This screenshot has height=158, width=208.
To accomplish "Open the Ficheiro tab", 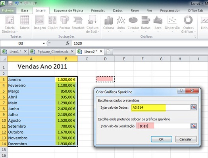I will point(8,10).
